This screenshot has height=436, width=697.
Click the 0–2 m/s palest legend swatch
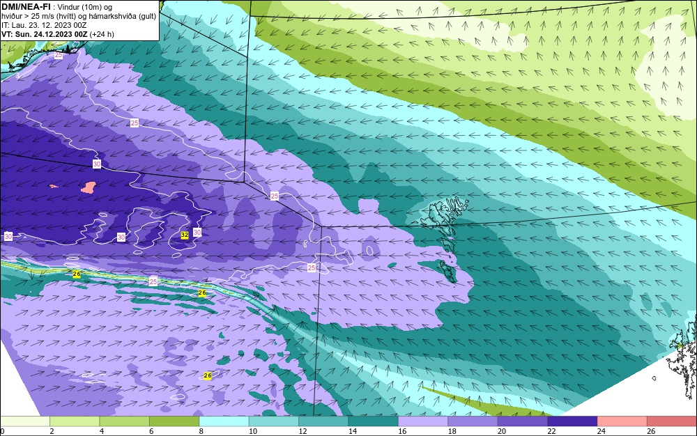pyautogui.click(x=25, y=421)
